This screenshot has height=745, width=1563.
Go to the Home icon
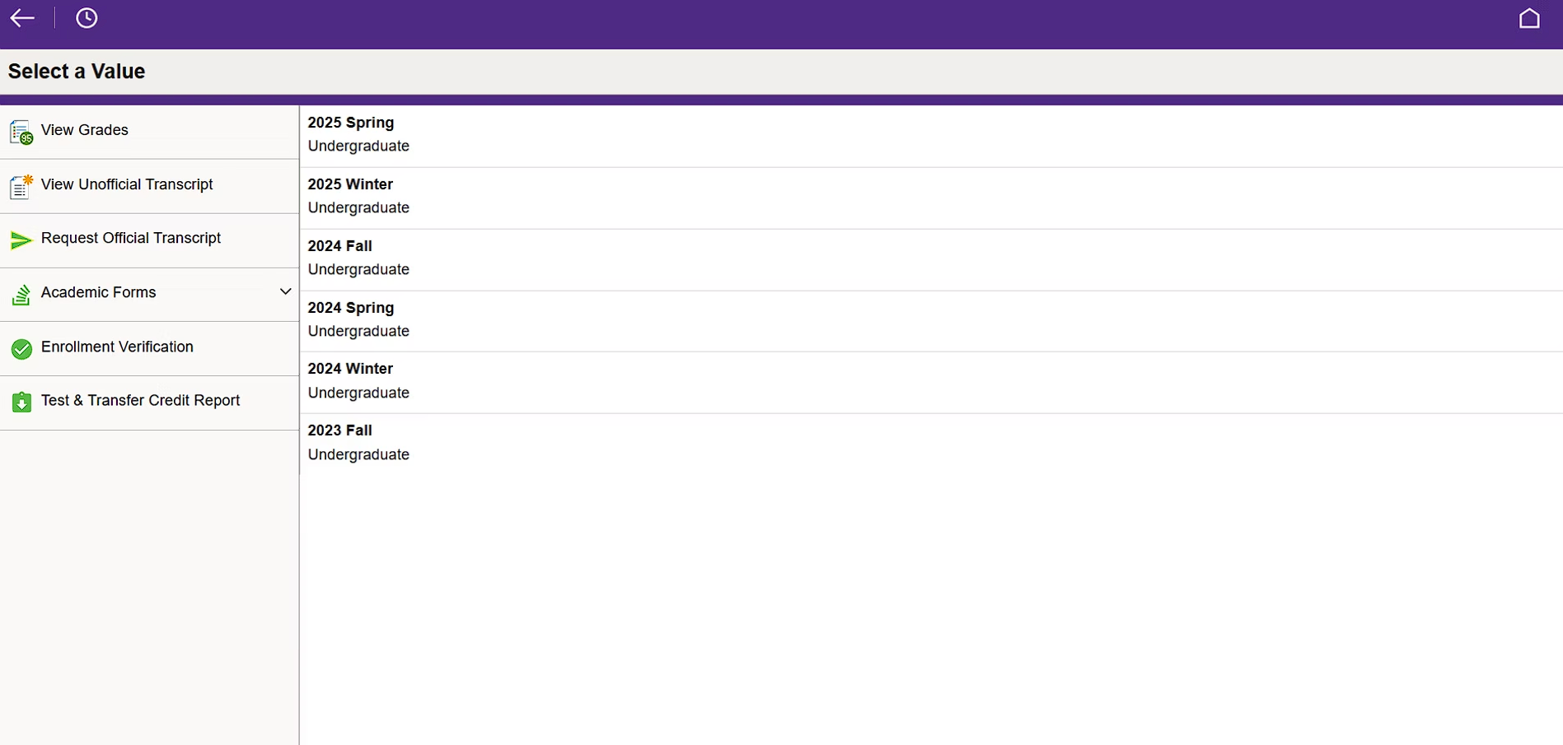(x=1528, y=18)
